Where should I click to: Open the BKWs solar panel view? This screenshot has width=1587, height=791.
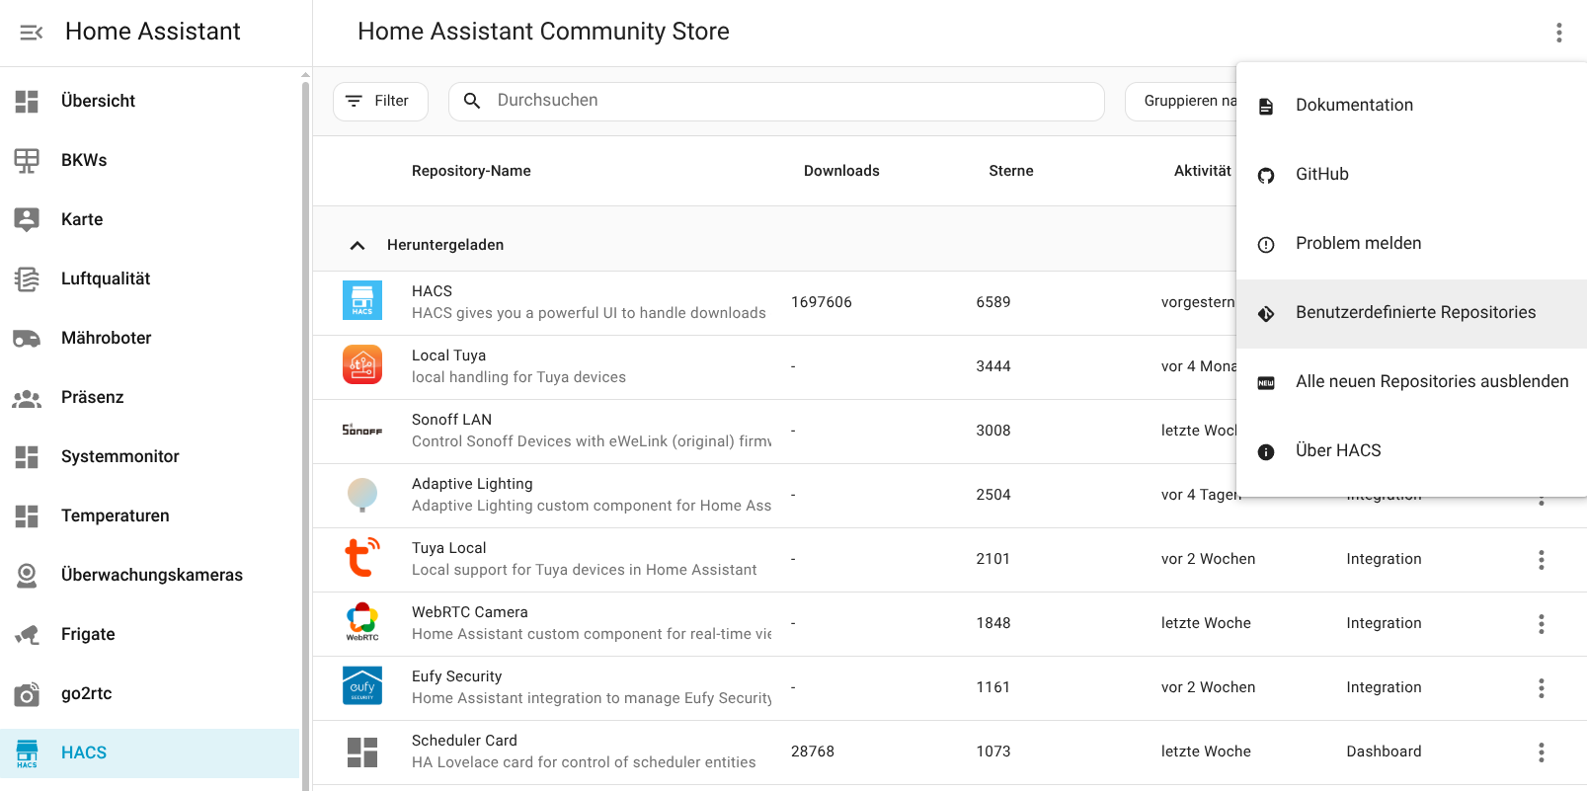coord(150,160)
